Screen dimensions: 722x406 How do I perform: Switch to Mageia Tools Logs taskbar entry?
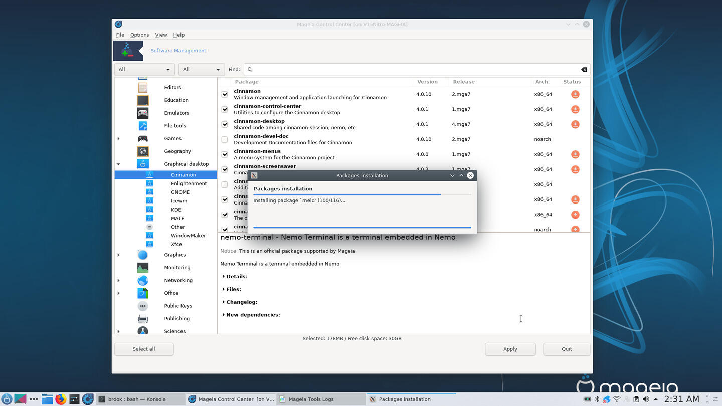tap(321, 399)
